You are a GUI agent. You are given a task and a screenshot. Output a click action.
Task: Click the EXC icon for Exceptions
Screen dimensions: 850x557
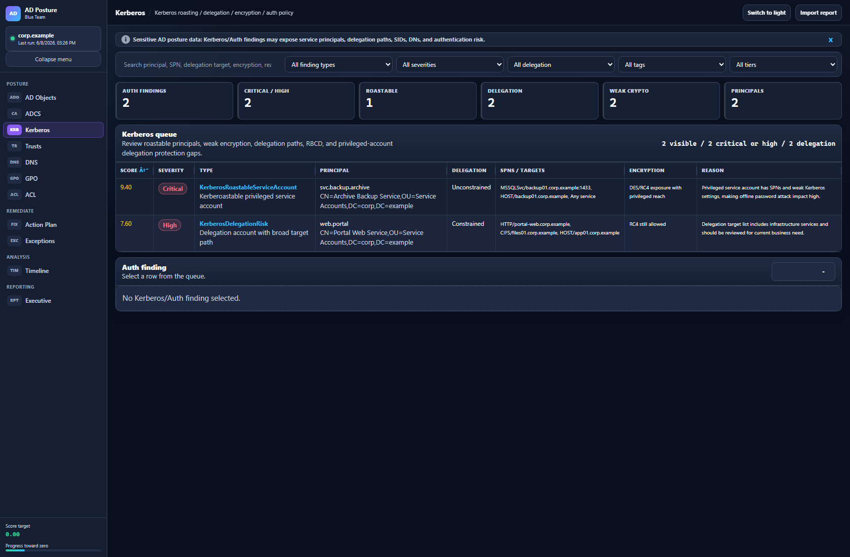[x=14, y=241]
